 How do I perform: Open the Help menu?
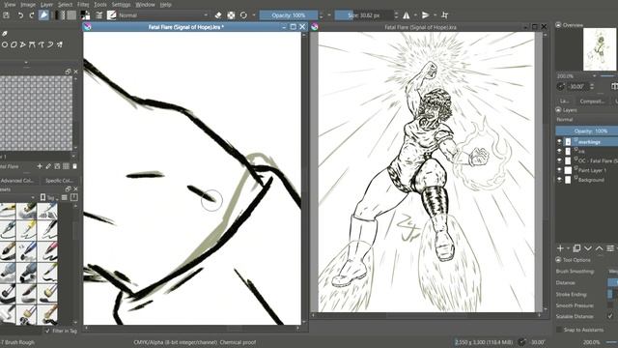point(165,5)
